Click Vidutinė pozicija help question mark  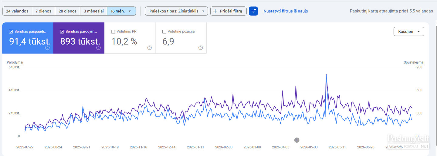[x=200, y=48]
